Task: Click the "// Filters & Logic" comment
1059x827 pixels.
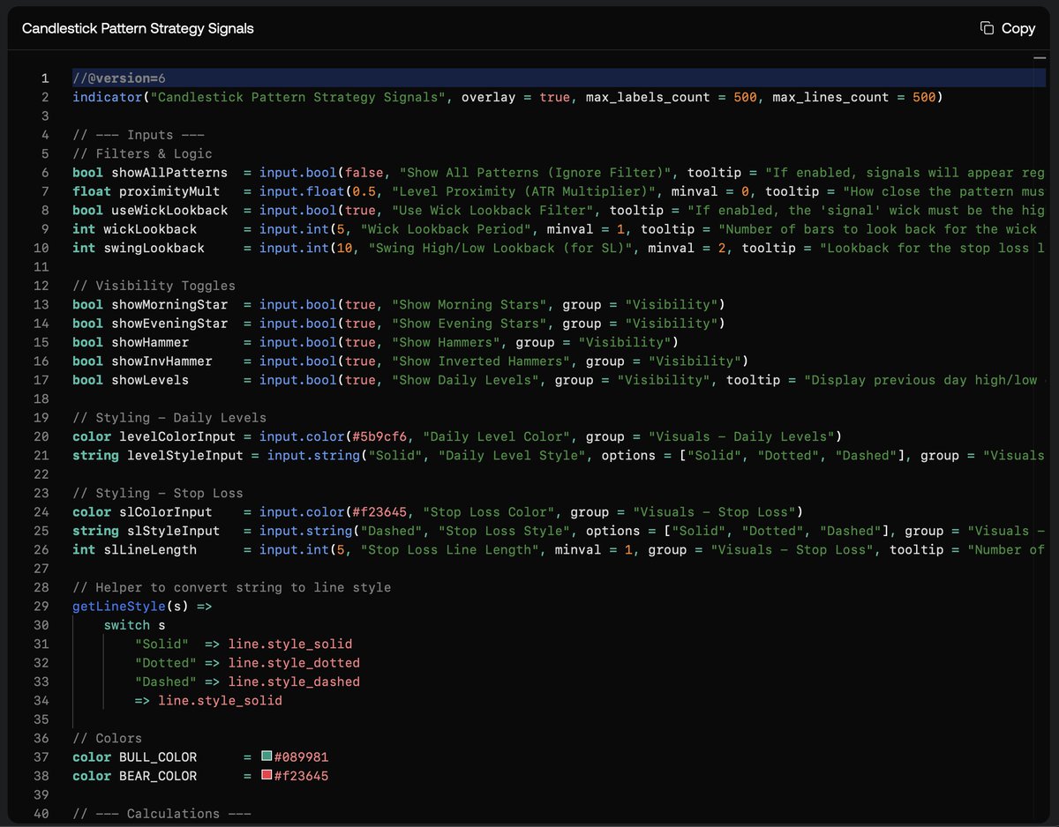Action: click(x=142, y=153)
